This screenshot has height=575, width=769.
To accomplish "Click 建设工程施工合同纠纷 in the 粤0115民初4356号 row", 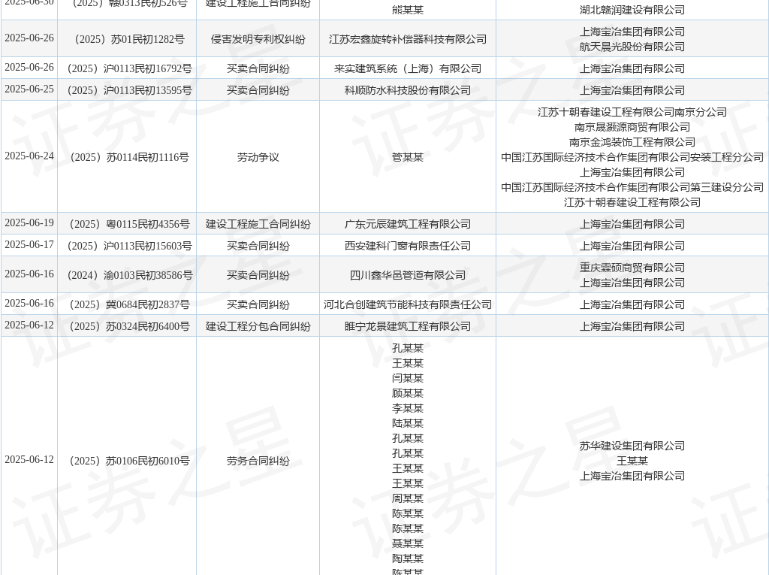I will pos(258,224).
